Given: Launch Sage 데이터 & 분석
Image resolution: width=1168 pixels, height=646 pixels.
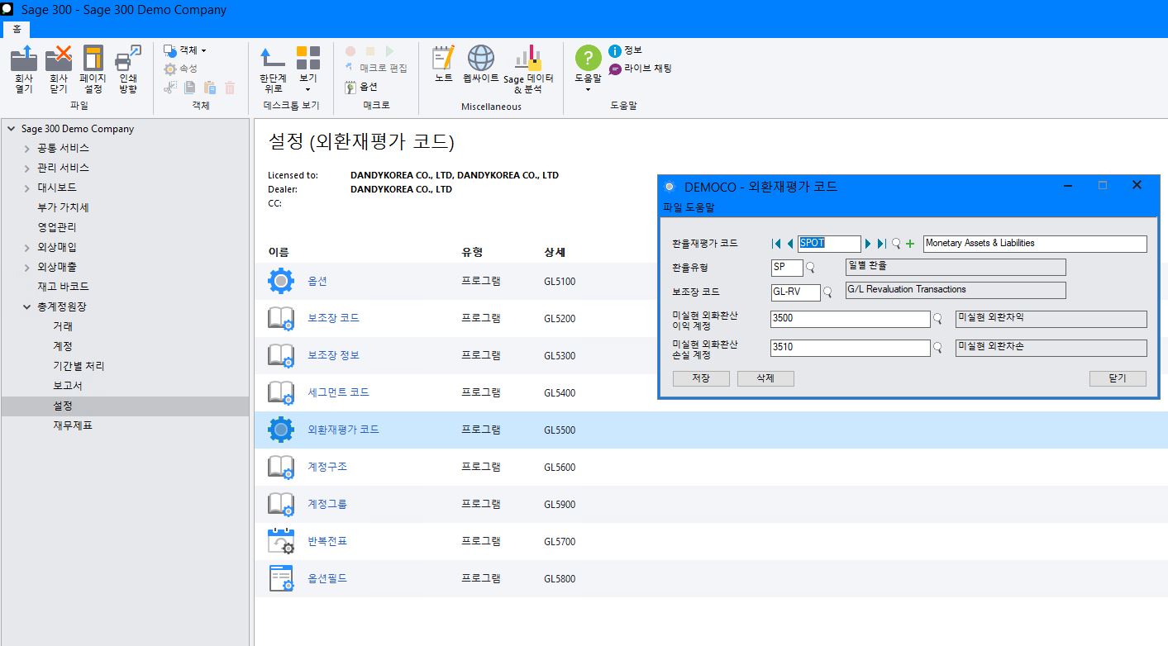Looking at the screenshot, I should coord(528,69).
